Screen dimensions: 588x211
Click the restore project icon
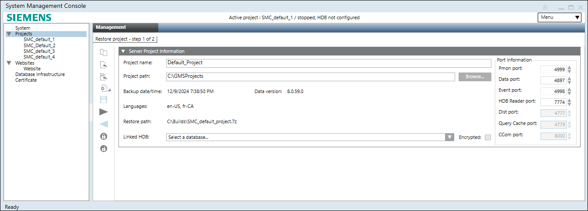tap(104, 65)
